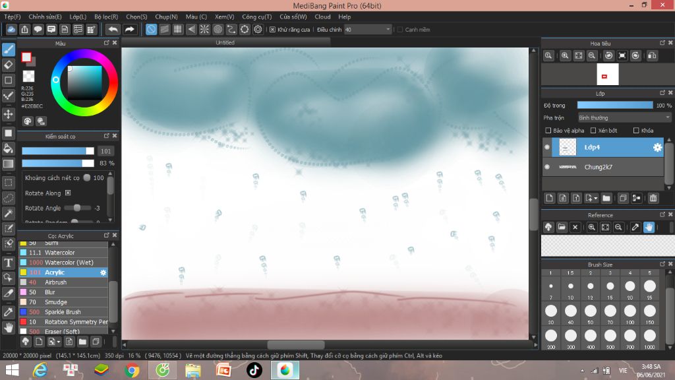
Task: Open the Windows Start menu
Action: pyautogui.click(x=12, y=370)
